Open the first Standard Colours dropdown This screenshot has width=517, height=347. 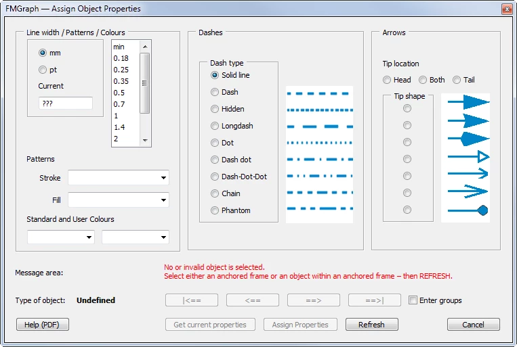pos(61,237)
